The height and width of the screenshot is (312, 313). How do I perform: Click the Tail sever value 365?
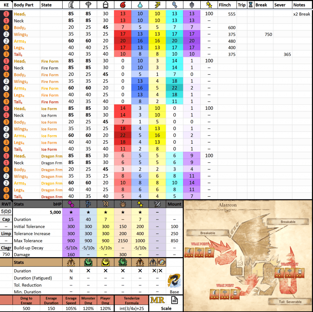[x=287, y=54]
